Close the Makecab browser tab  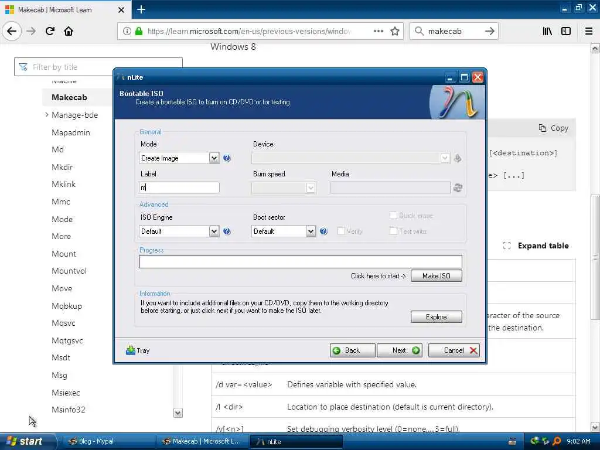(x=121, y=9)
